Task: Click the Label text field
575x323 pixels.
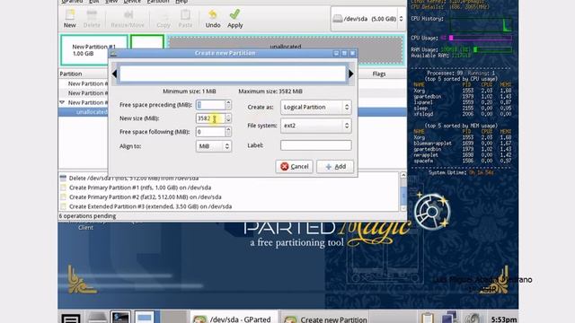Action: (x=316, y=145)
